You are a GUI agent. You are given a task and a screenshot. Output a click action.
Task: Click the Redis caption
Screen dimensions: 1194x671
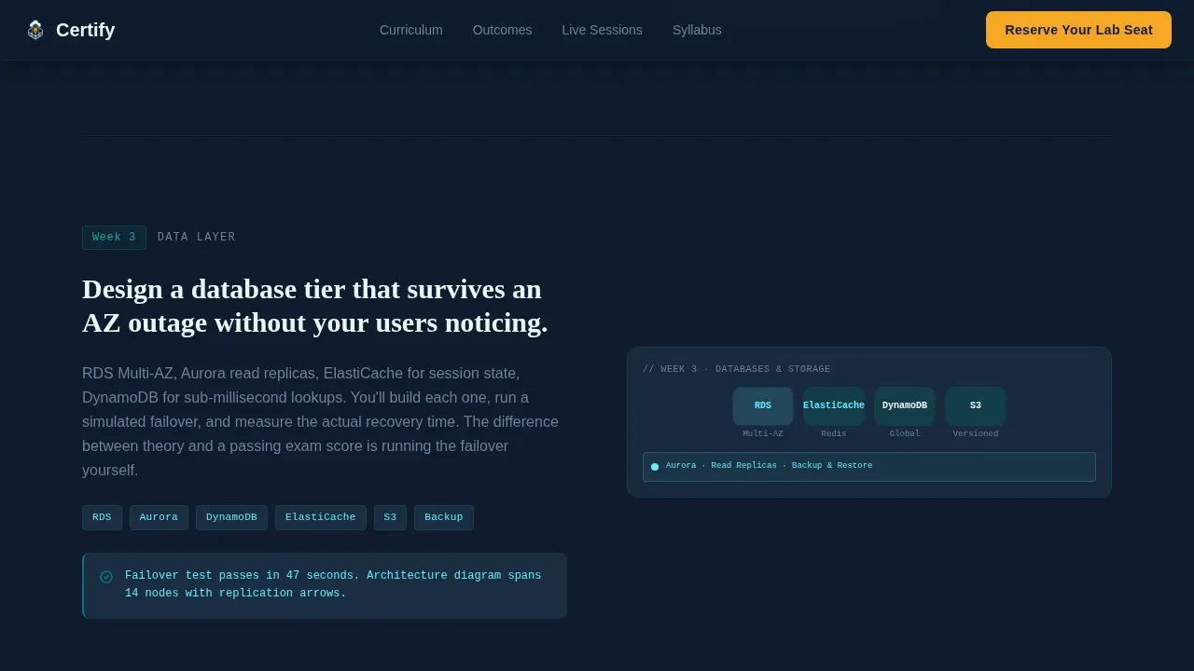coord(834,434)
